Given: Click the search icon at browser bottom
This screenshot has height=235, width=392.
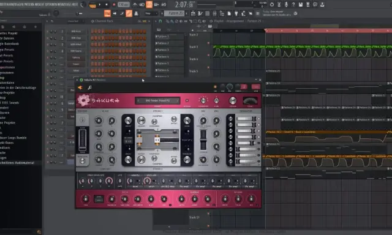Looking at the screenshot, I should point(39,232).
